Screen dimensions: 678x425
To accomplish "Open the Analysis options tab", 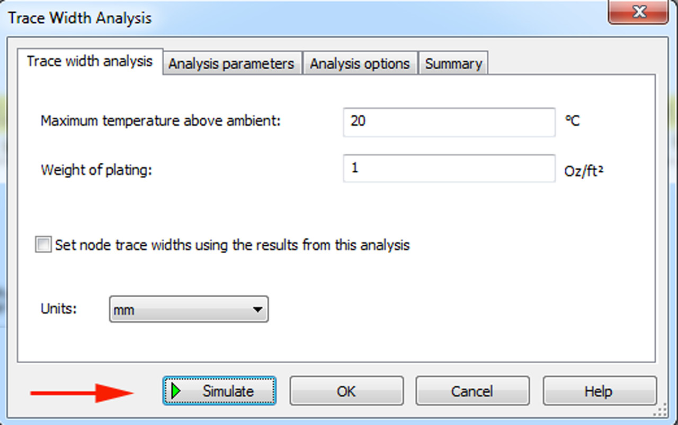I will click(360, 64).
